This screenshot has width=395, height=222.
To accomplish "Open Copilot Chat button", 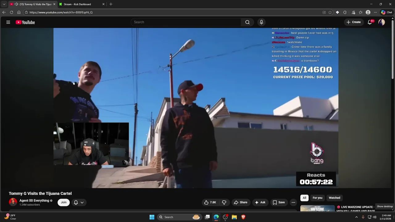I will [386, 12].
